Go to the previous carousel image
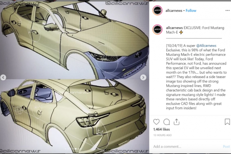This screenshot has height=154, width=231. coord(3,77)
